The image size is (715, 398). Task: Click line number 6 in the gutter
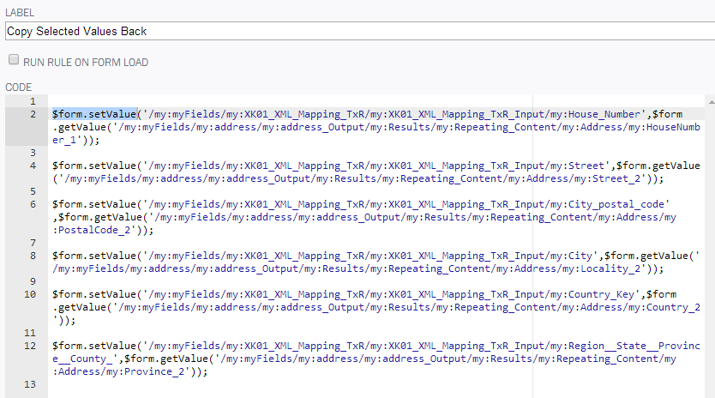click(33, 204)
